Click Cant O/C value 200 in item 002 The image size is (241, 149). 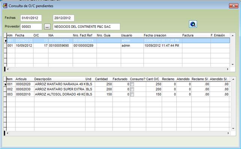click(154, 89)
